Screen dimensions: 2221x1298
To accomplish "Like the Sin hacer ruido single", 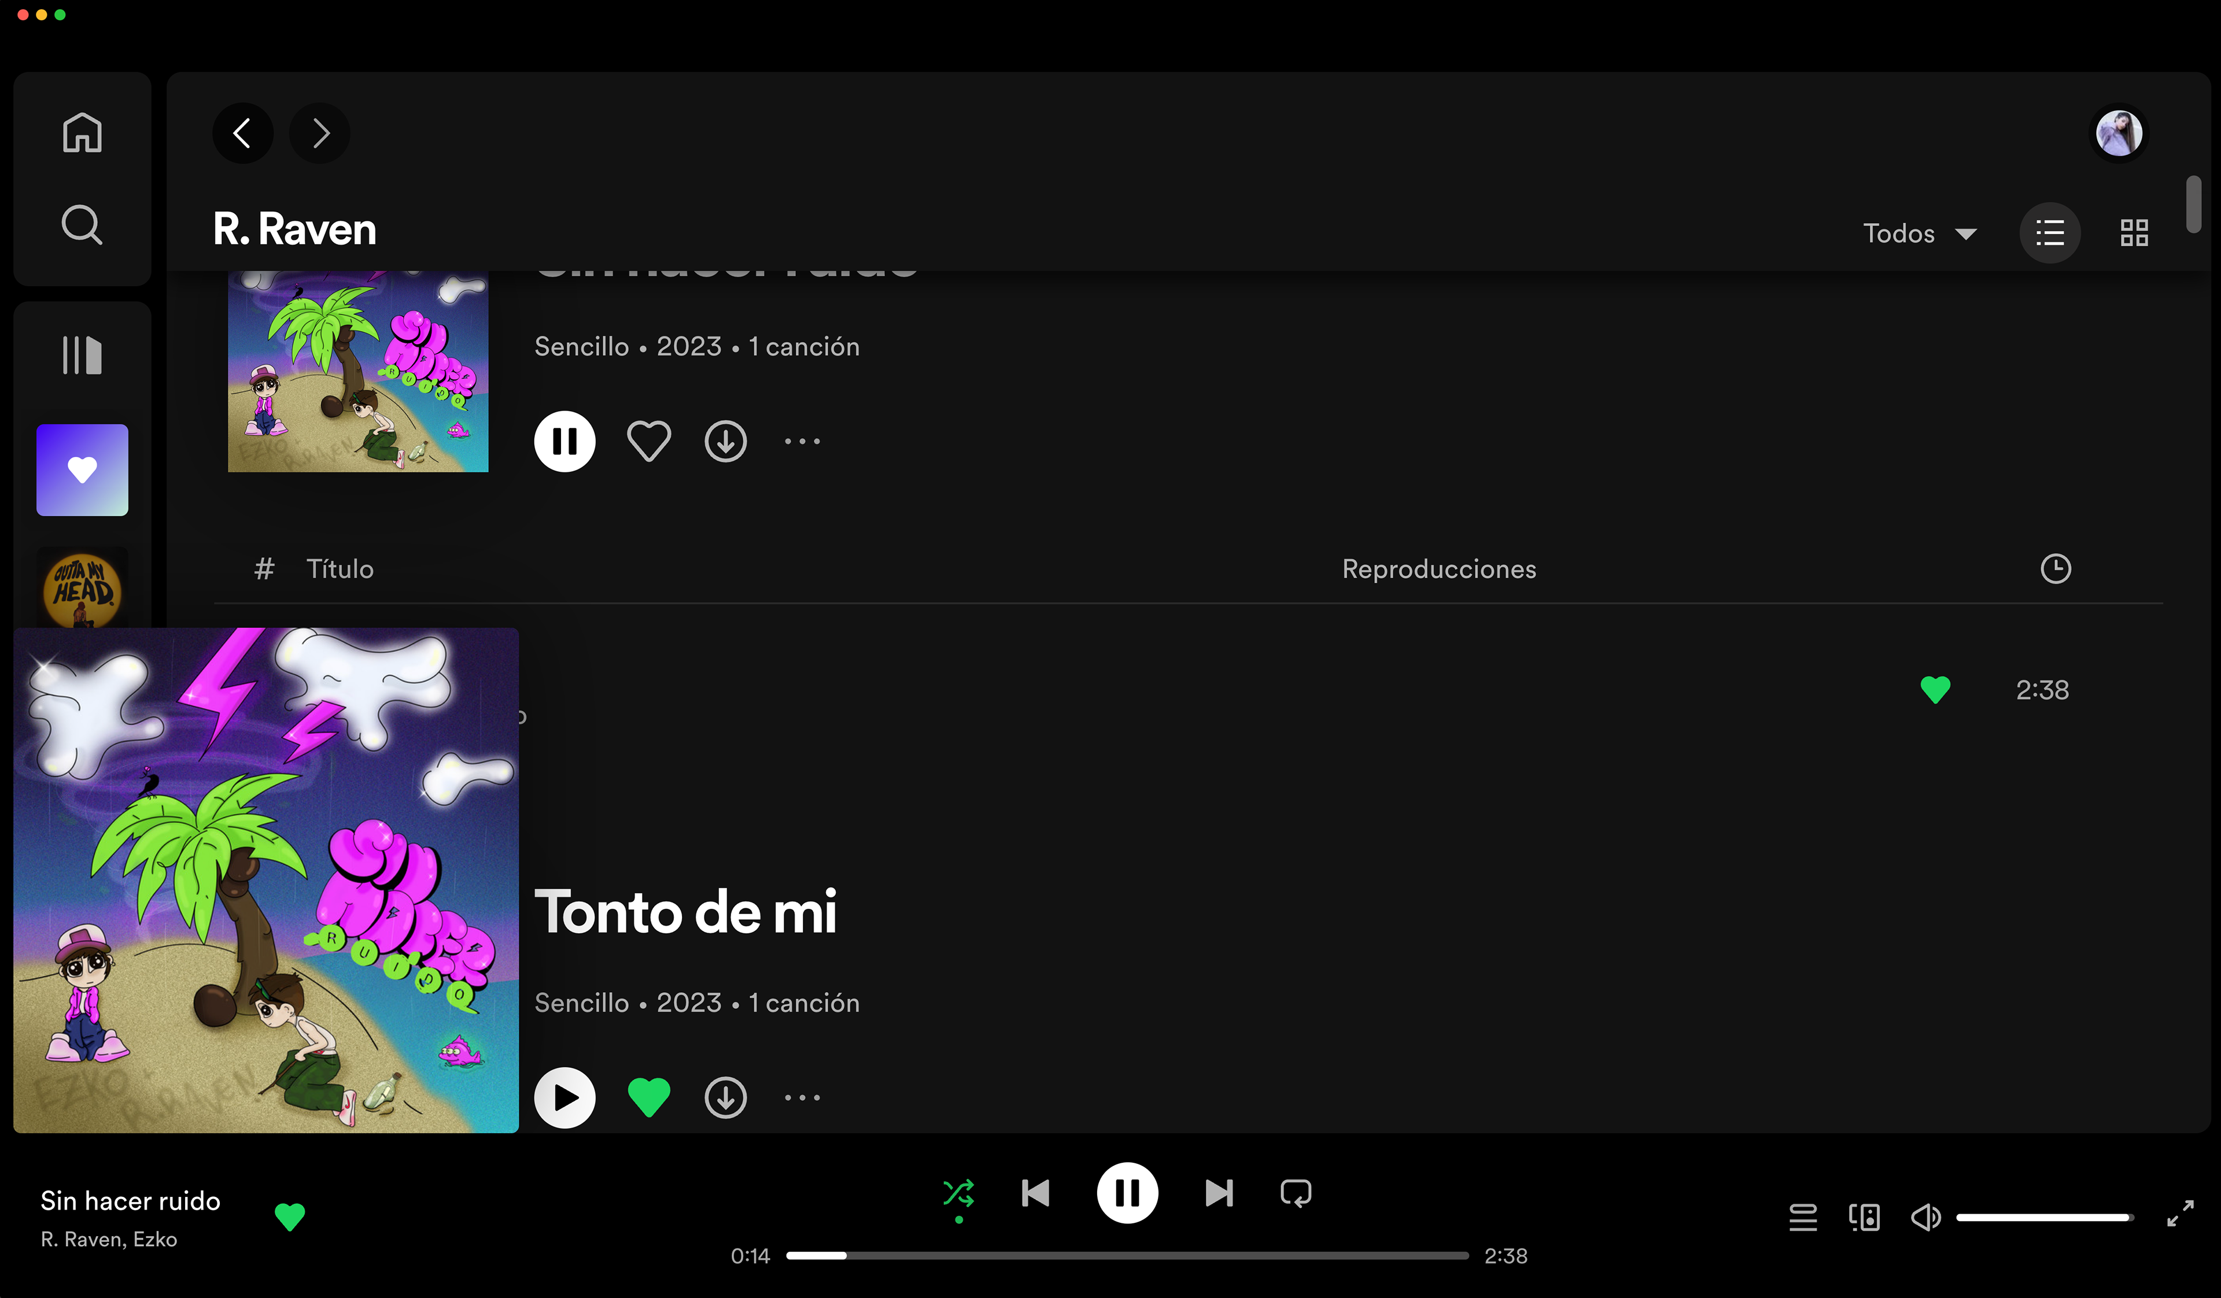I will click(x=649, y=442).
